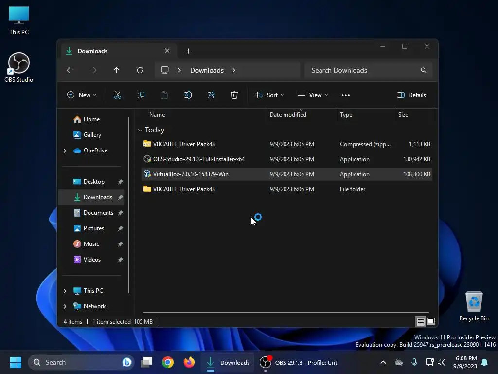This screenshot has width=498, height=374.
Task: Click the Copy icon in toolbar
Action: [x=141, y=95]
